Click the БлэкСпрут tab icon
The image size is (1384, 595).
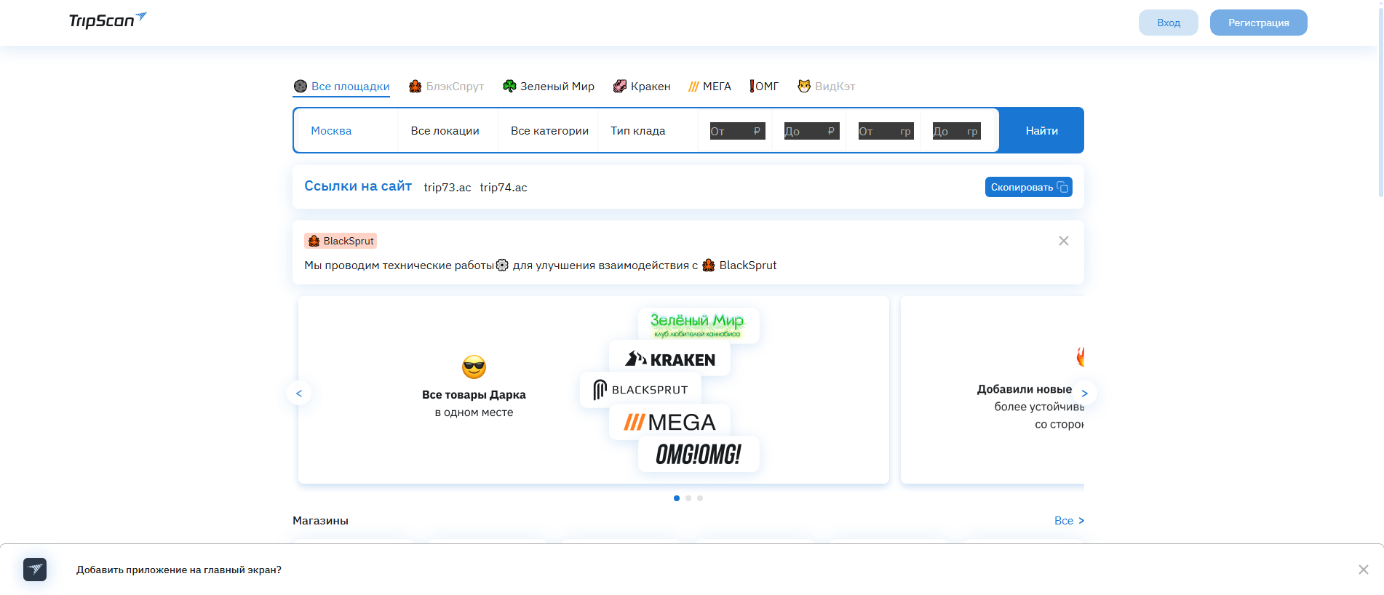(x=415, y=87)
